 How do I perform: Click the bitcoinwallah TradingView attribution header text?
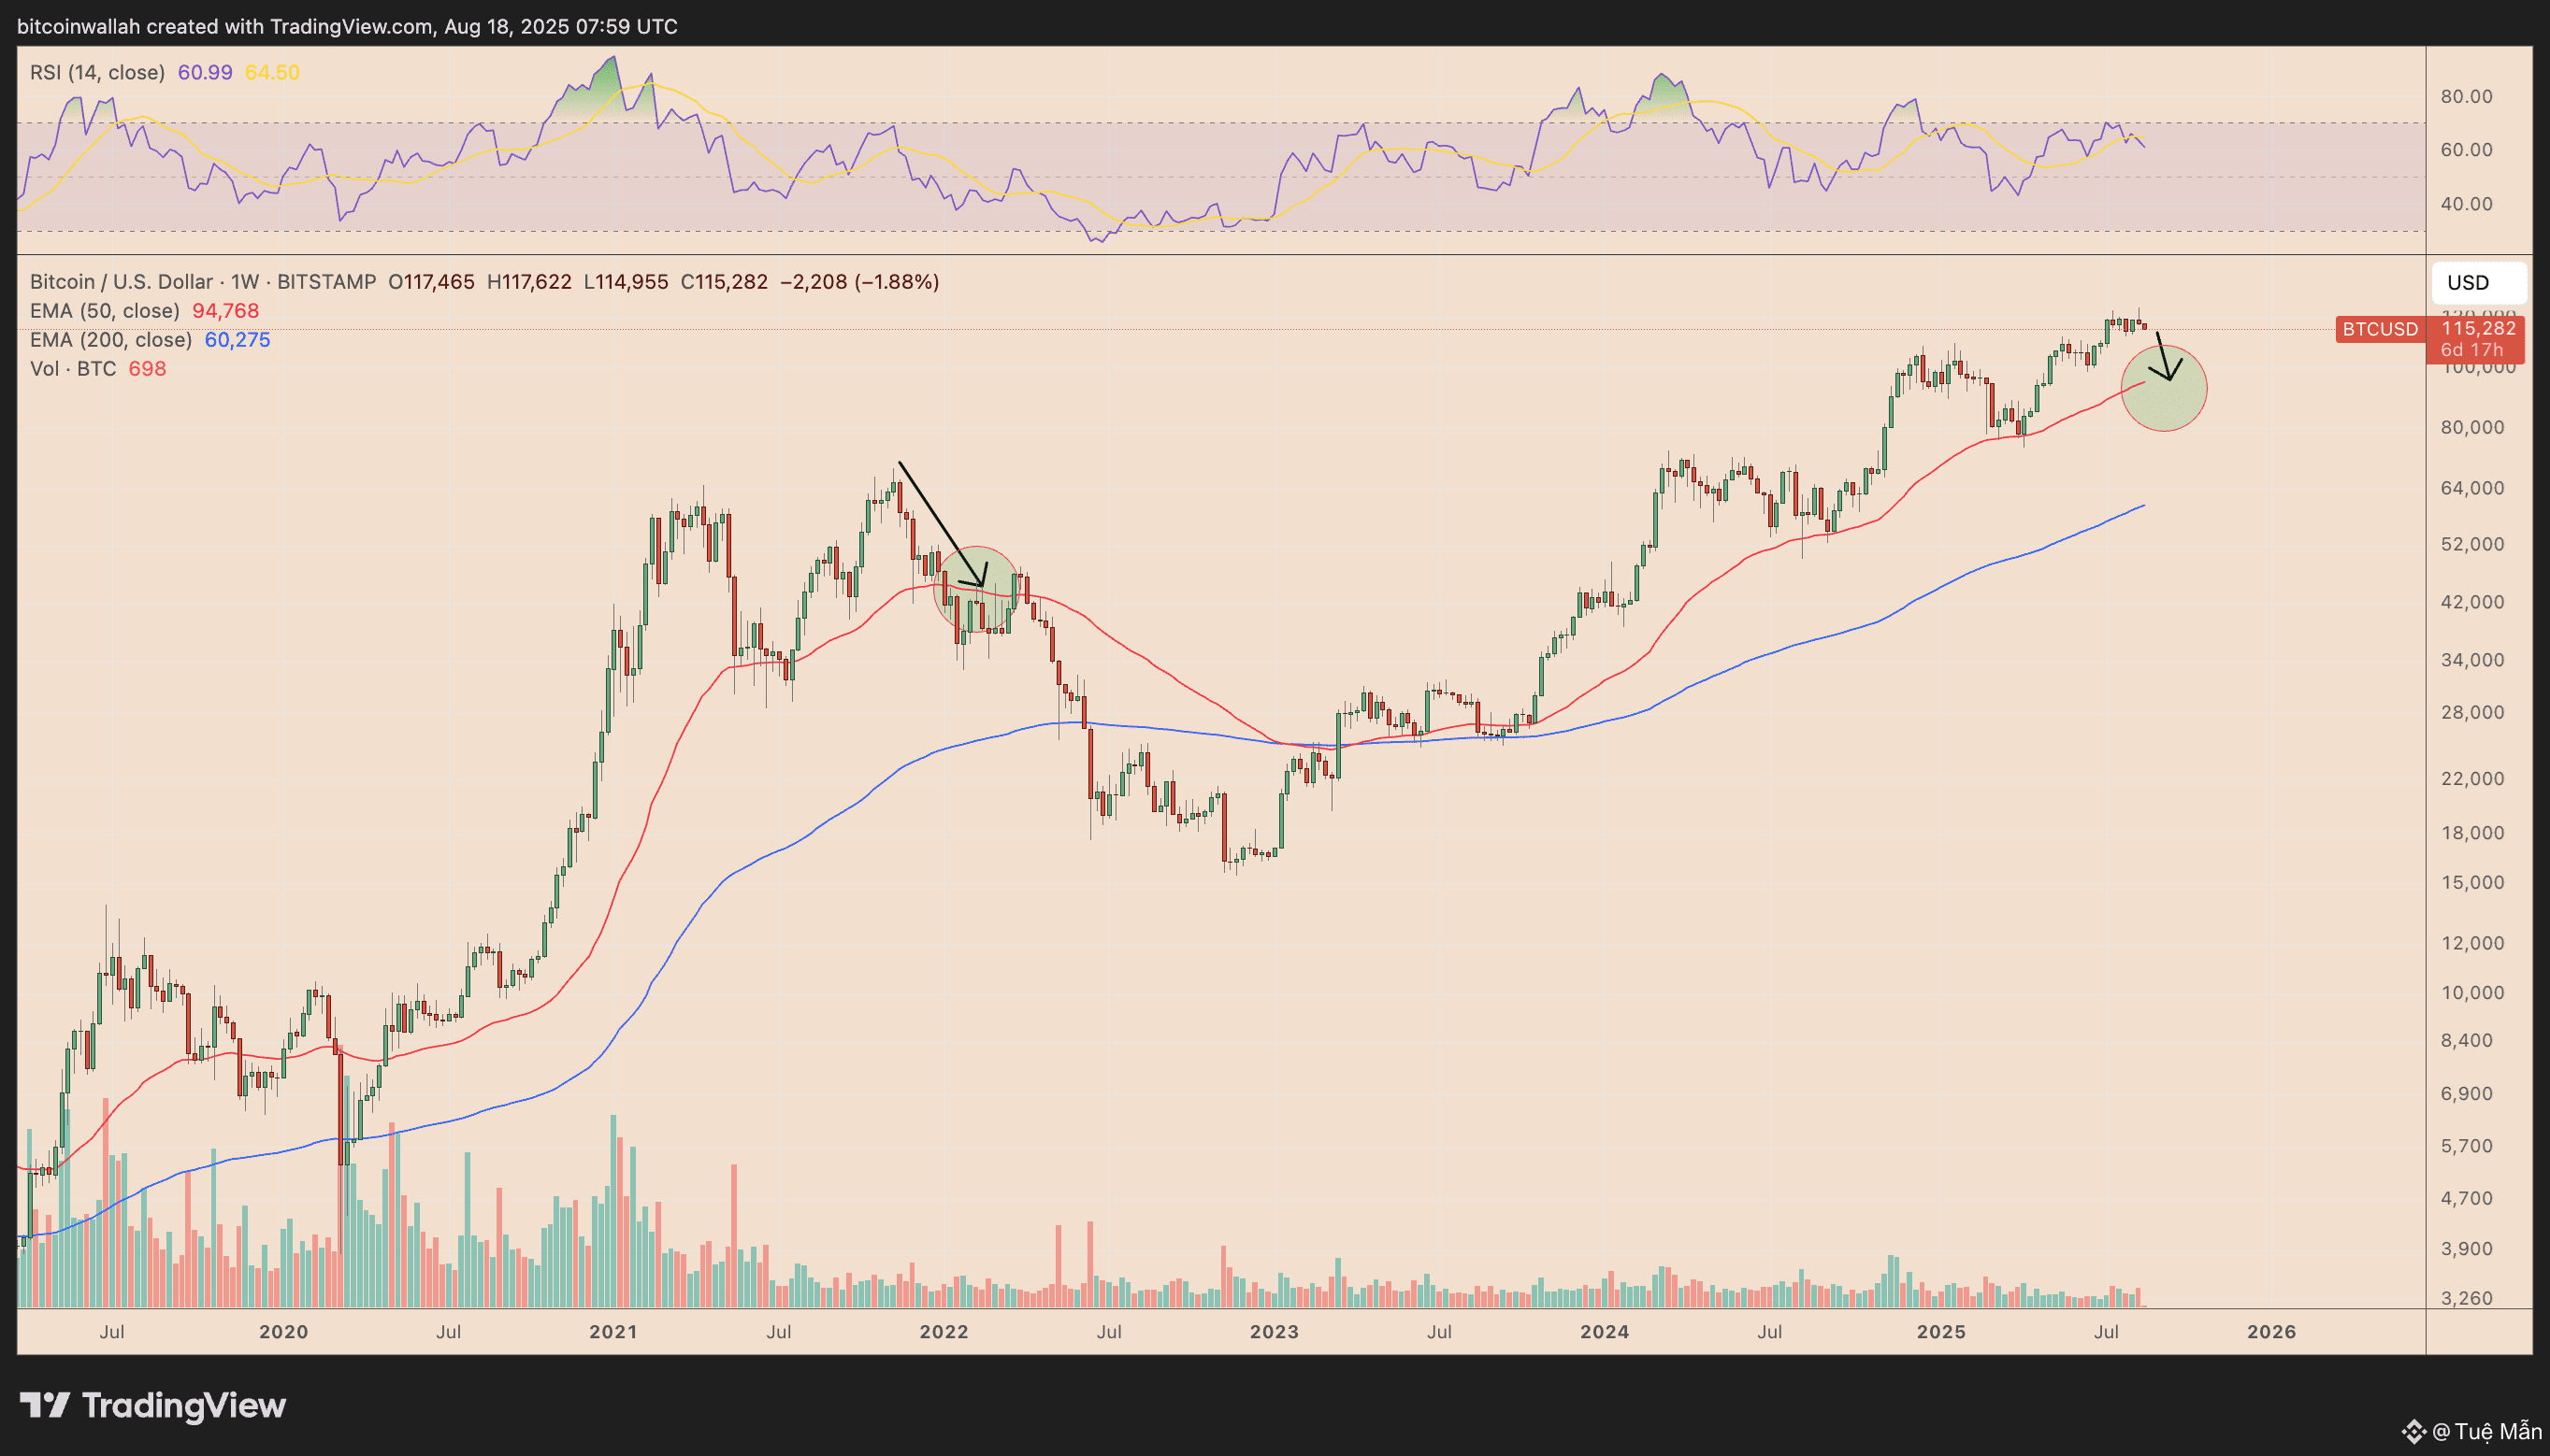coord(347,27)
